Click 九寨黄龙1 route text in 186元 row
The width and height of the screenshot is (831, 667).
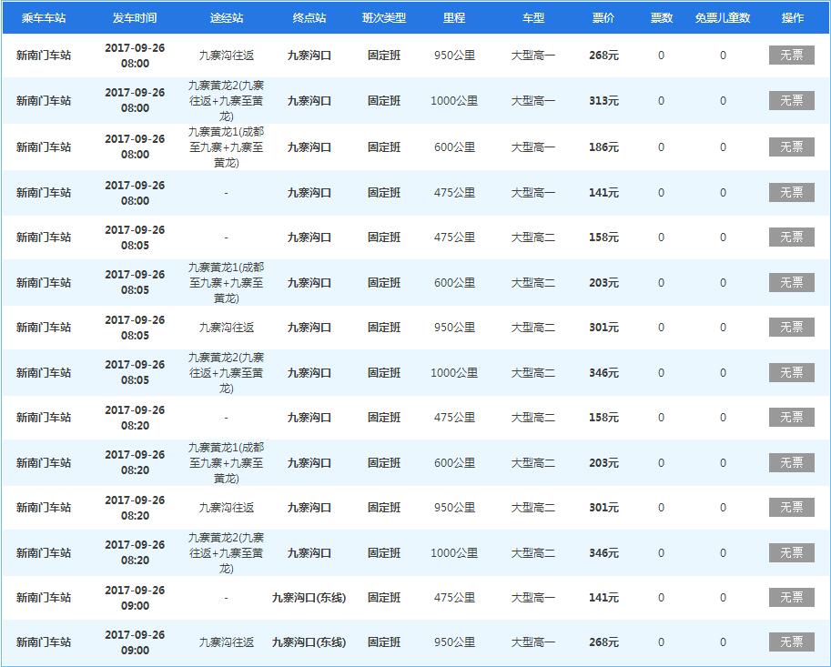(x=227, y=147)
